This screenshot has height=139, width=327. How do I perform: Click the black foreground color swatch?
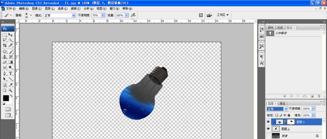coord(6,98)
